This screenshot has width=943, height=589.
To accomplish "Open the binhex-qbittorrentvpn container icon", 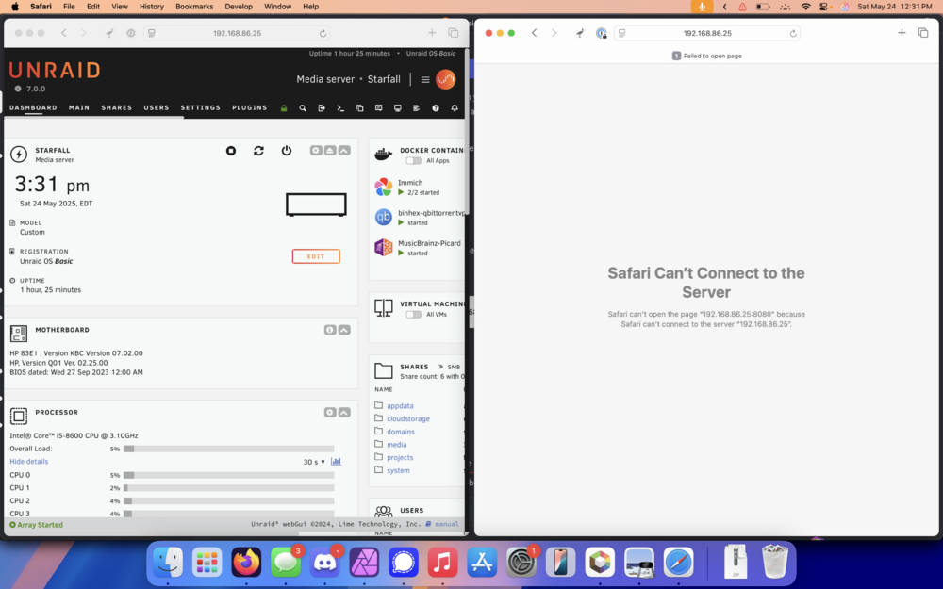I will point(384,217).
